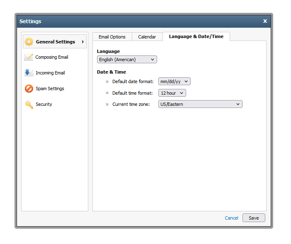The image size is (291, 244).
Task: Click the Security key icon
Action: (29, 105)
